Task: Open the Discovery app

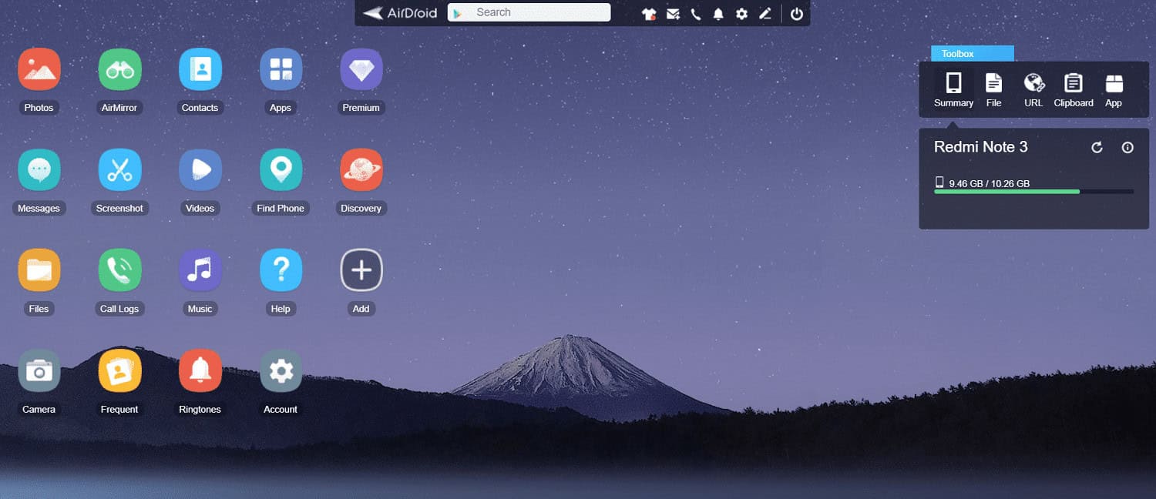Action: click(x=361, y=169)
